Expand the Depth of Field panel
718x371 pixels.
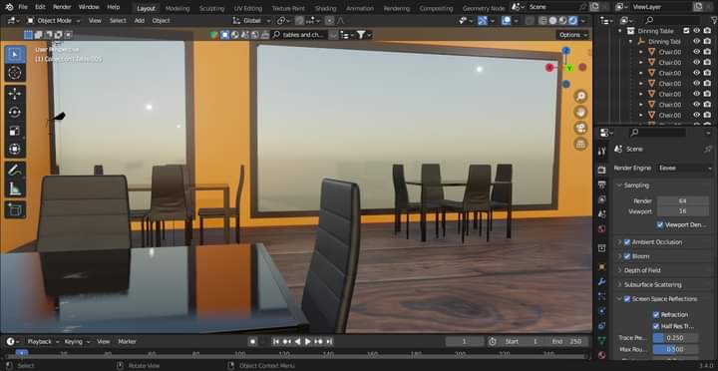[x=619, y=270]
